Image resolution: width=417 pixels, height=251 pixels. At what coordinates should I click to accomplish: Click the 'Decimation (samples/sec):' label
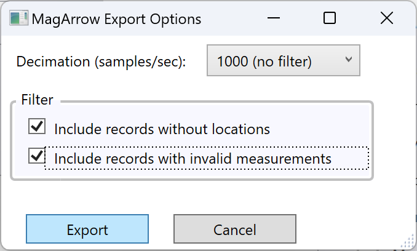(101, 62)
